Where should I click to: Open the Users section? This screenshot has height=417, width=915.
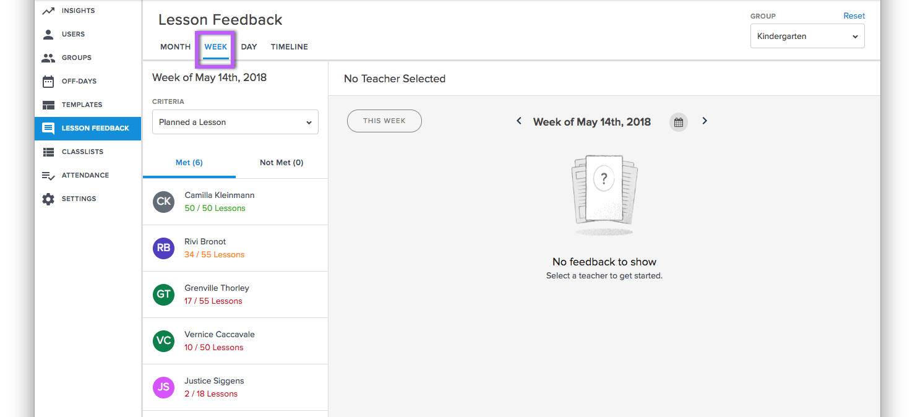pos(88,34)
